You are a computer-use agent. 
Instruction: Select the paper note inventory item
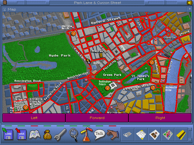[141, 134]
